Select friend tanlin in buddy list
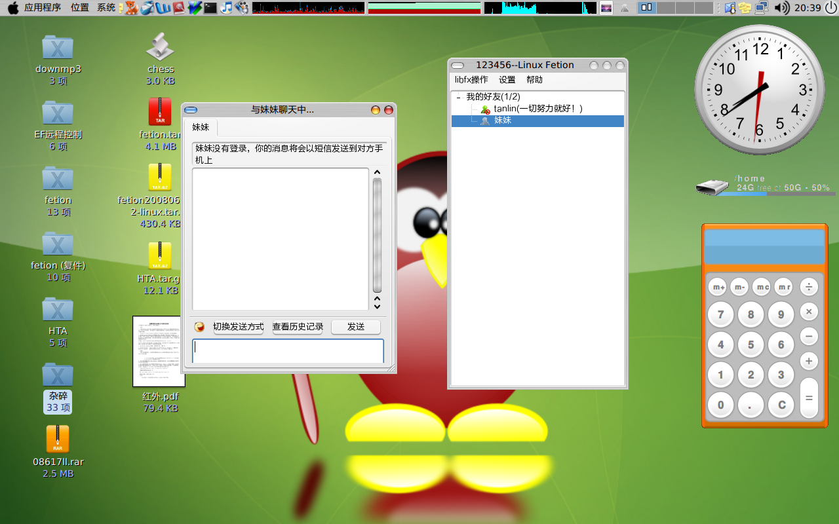The width and height of the screenshot is (839, 524). pyautogui.click(x=537, y=109)
